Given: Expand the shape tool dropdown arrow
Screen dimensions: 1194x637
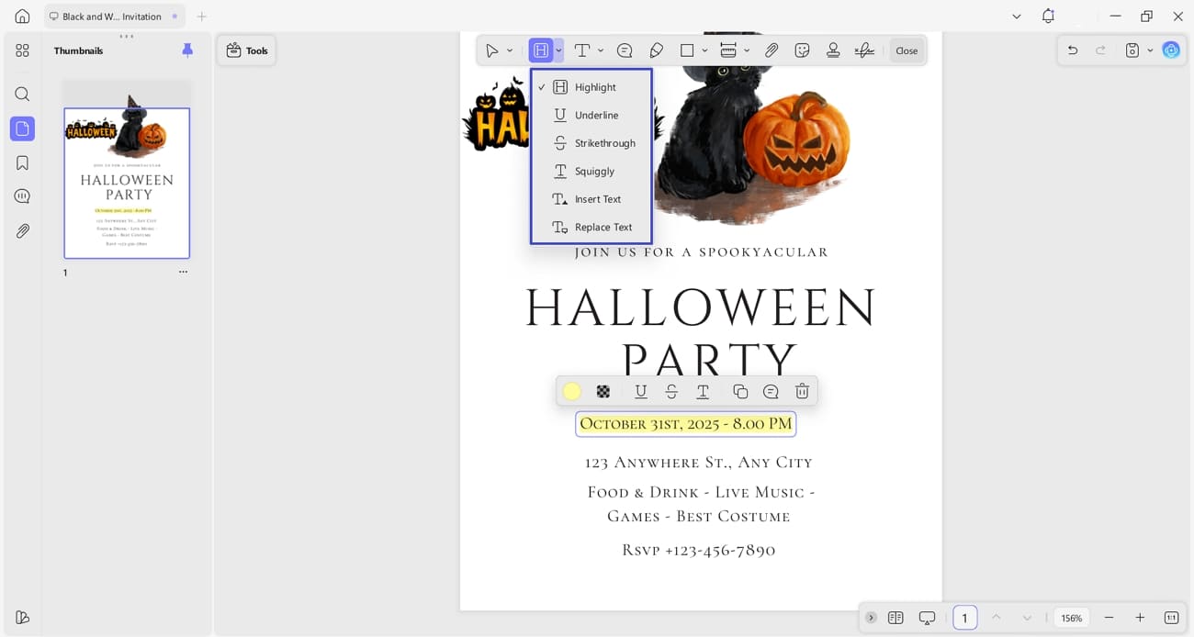Looking at the screenshot, I should [x=704, y=50].
